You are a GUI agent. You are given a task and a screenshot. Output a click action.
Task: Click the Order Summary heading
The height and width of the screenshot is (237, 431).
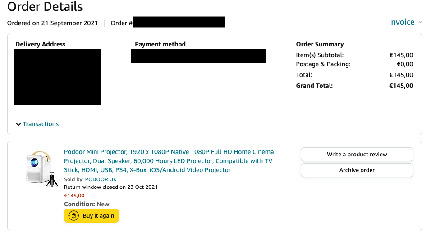pyautogui.click(x=320, y=44)
